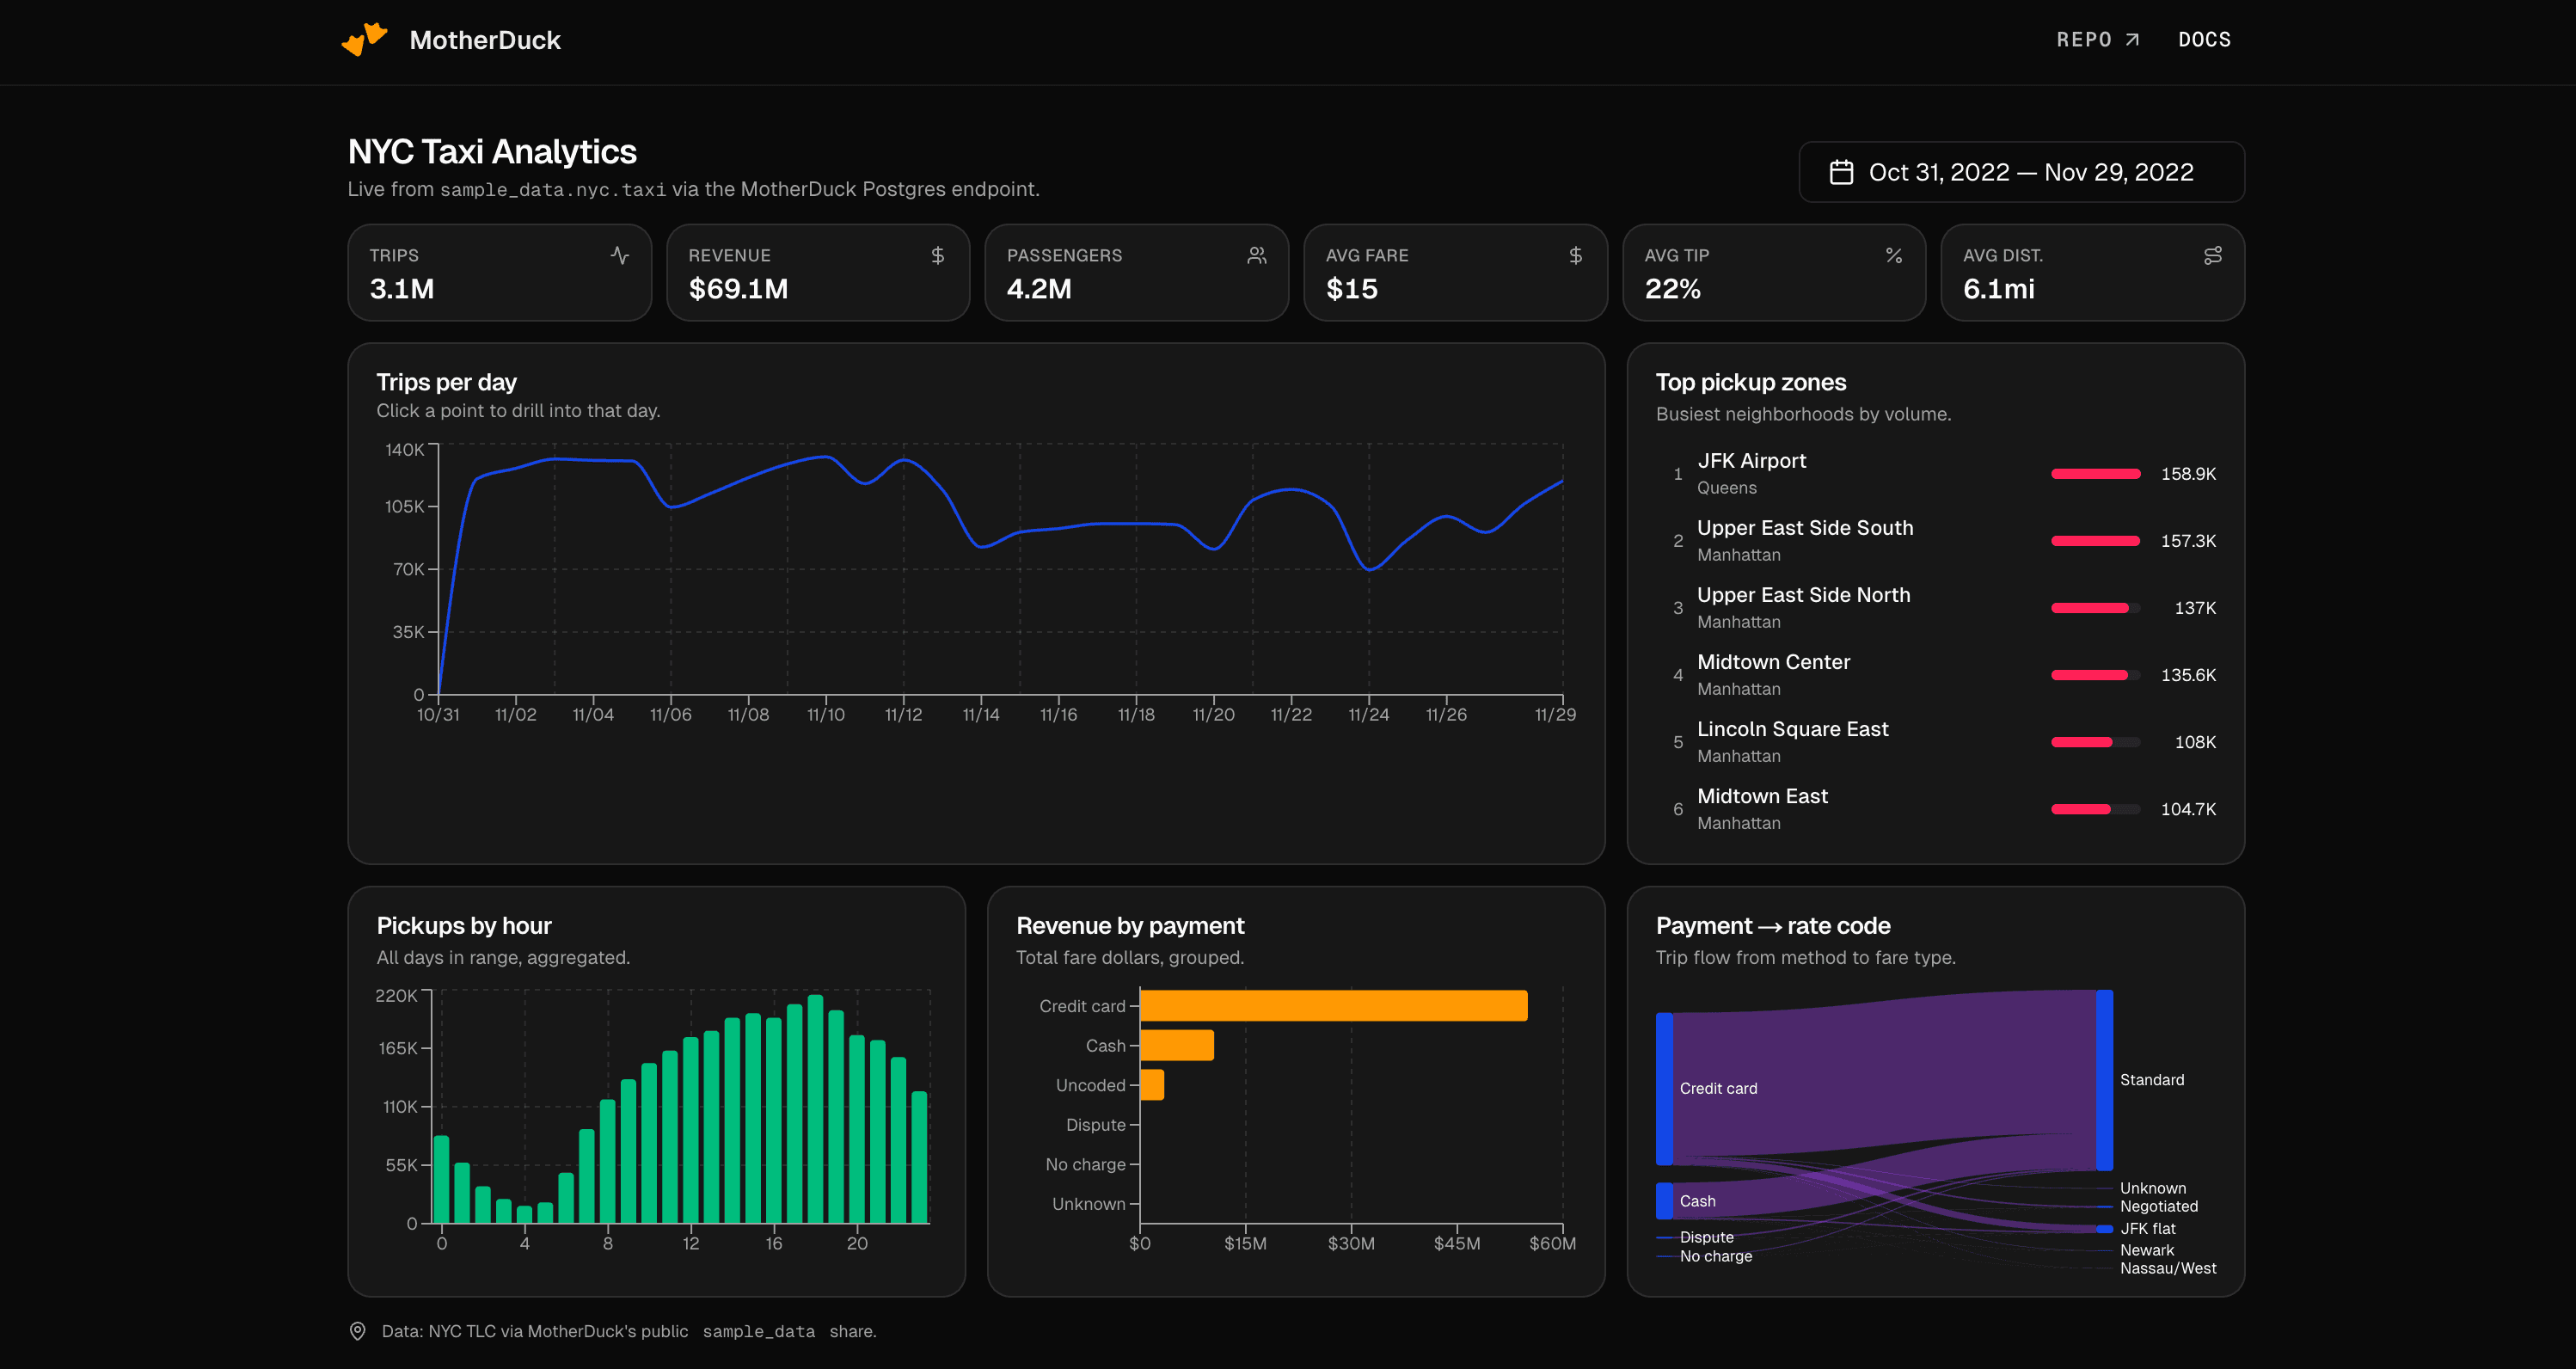Click the $15 average fare value

pos(1351,289)
